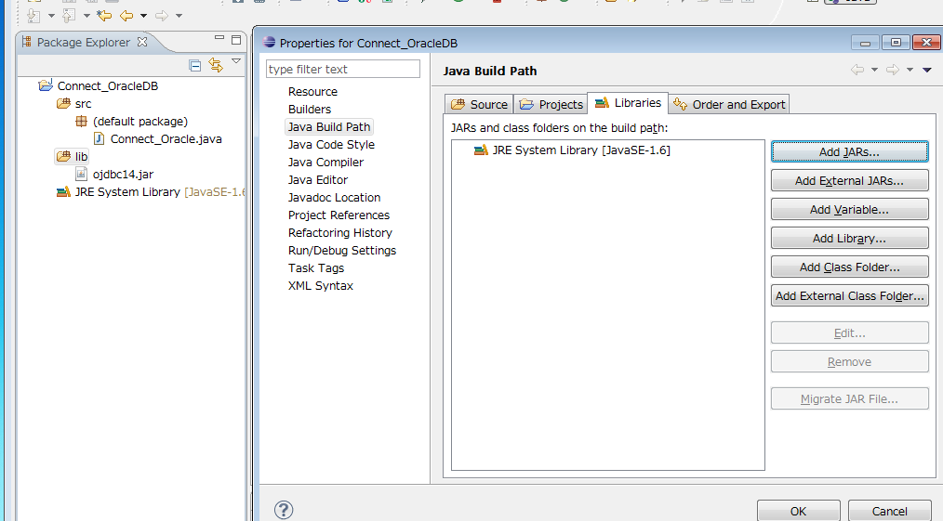Viewport: 943px width, 521px height.
Task: Open Java Editor page
Action: click(x=317, y=180)
